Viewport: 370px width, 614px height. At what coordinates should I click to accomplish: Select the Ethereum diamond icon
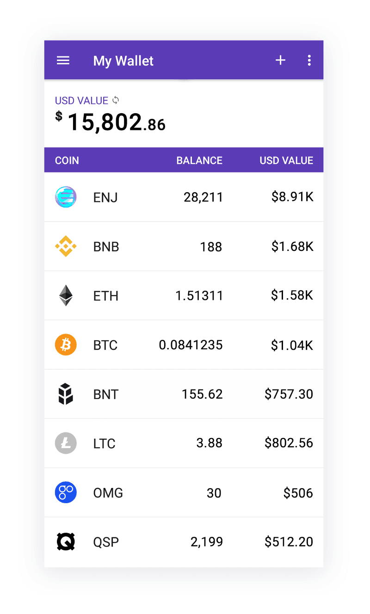(66, 296)
